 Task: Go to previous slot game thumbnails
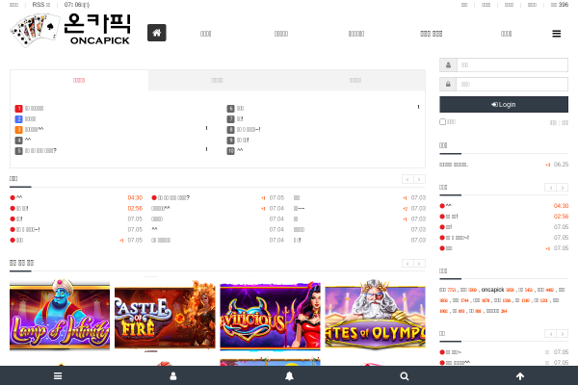point(407,264)
